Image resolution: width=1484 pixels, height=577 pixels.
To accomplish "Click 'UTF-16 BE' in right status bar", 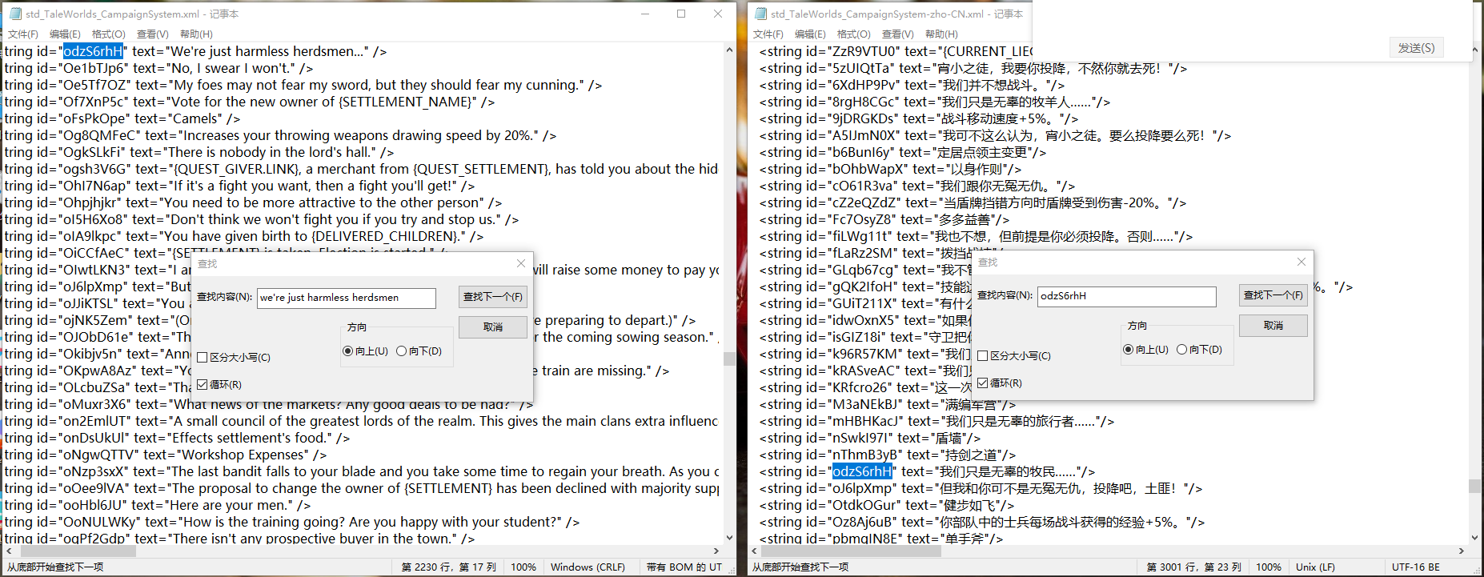I will click(x=1415, y=567).
